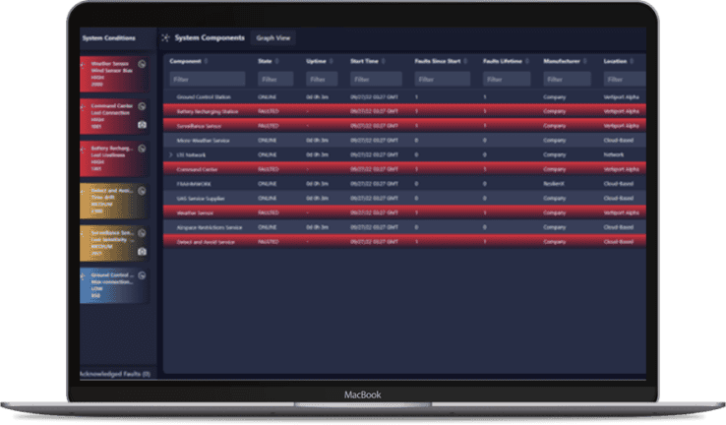Click the circle icon on Surveillance Sensor card
726x425 pixels.
coord(142,233)
